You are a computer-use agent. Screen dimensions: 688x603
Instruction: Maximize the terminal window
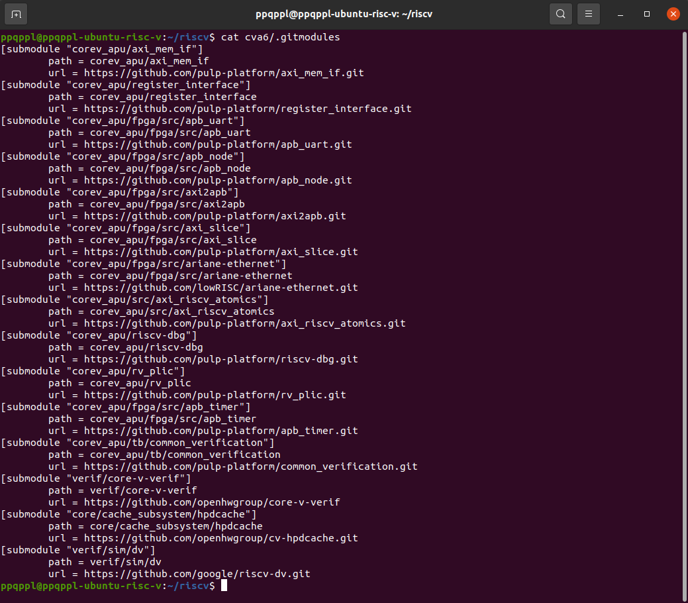click(646, 13)
